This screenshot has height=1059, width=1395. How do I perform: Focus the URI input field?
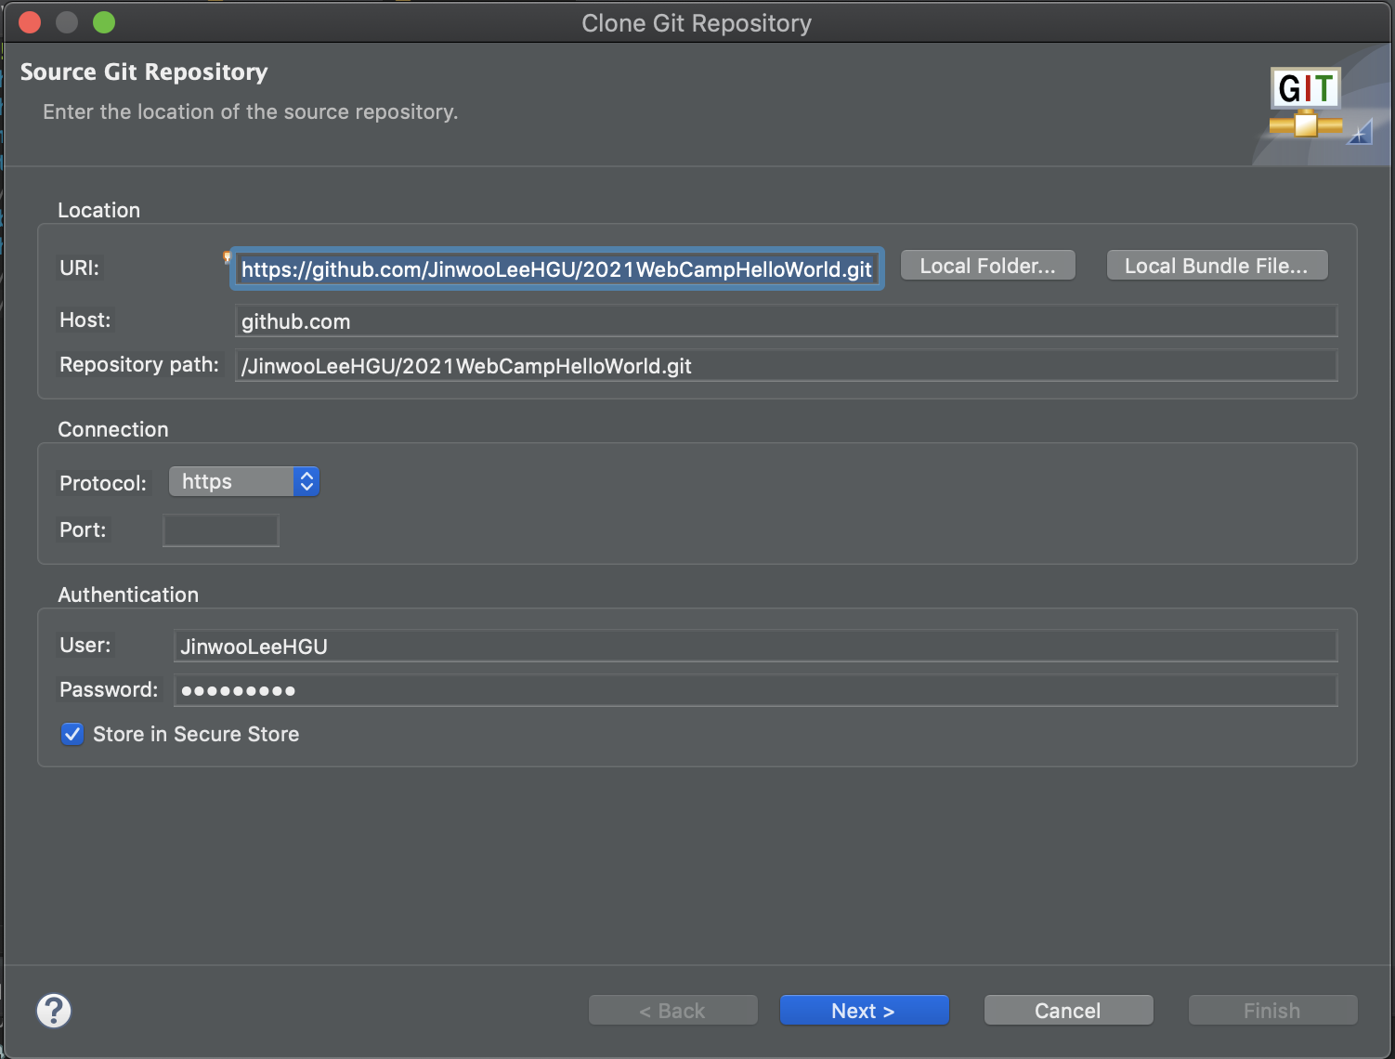pos(557,269)
